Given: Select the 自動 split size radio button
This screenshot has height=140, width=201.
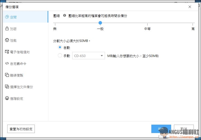Looking at the screenshot, I should [60, 47].
